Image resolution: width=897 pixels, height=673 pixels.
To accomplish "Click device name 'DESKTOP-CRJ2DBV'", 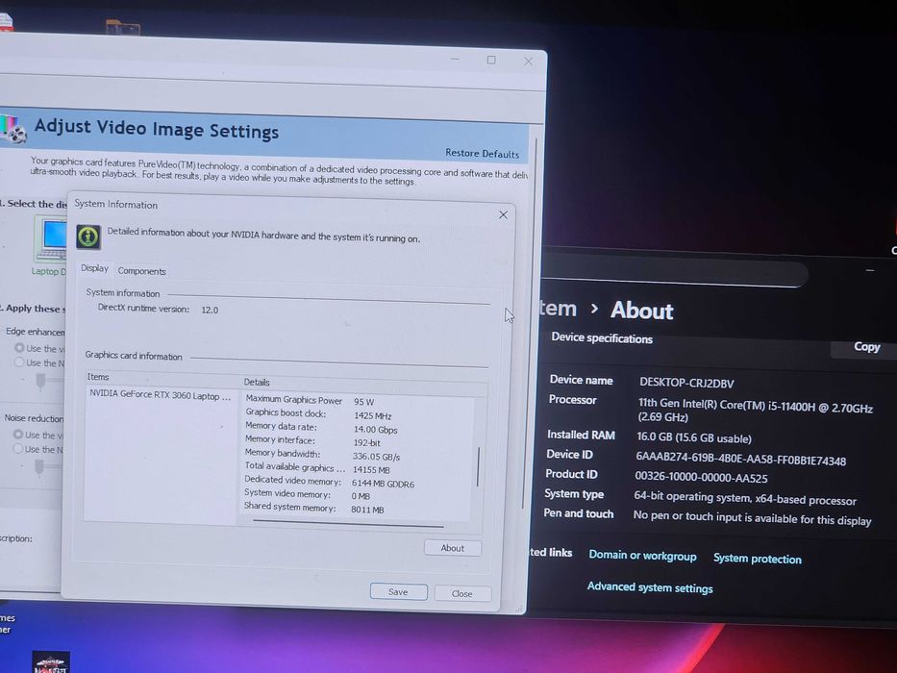I will [686, 383].
